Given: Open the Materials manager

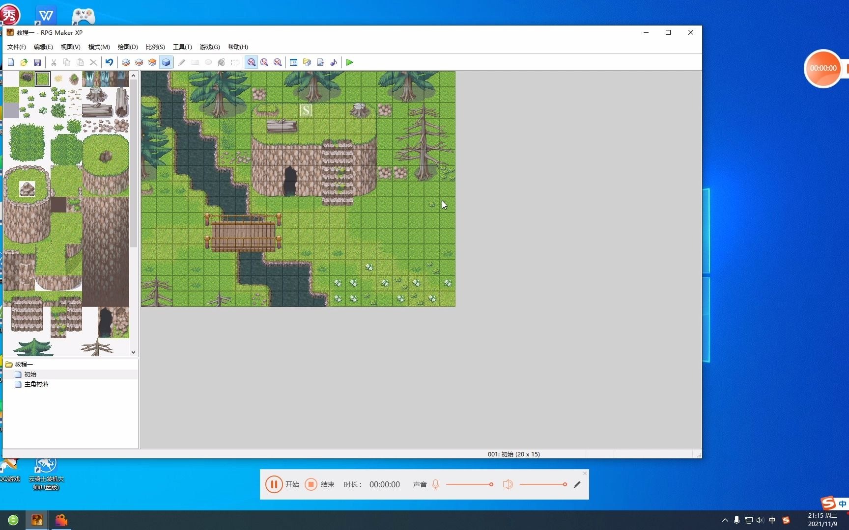Looking at the screenshot, I should [x=307, y=62].
